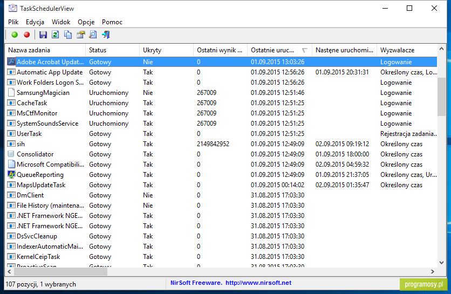This screenshot has height=294, width=451.
Task: Sort by Status column header
Action: (112, 50)
